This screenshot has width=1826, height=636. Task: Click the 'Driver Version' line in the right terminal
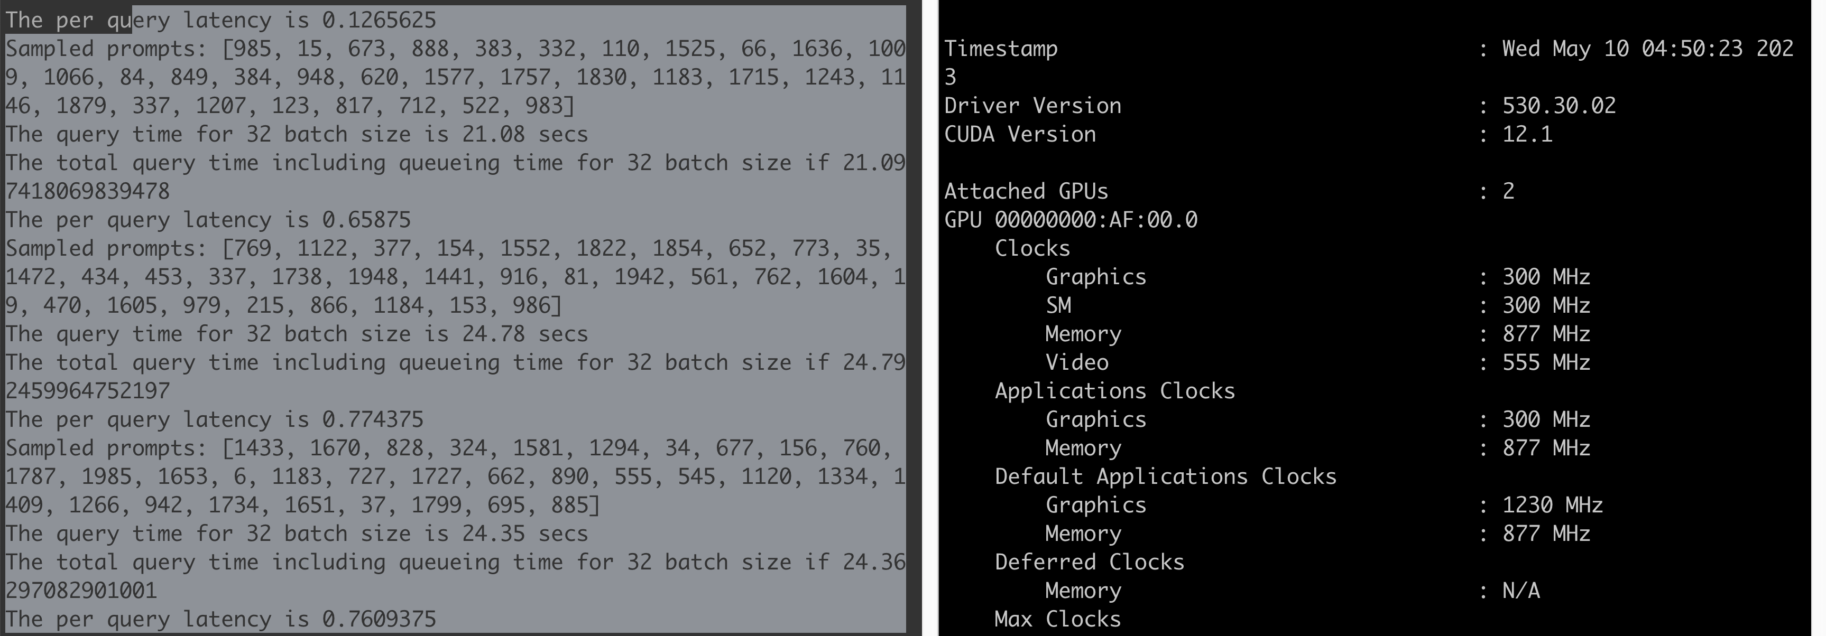coord(1032,106)
